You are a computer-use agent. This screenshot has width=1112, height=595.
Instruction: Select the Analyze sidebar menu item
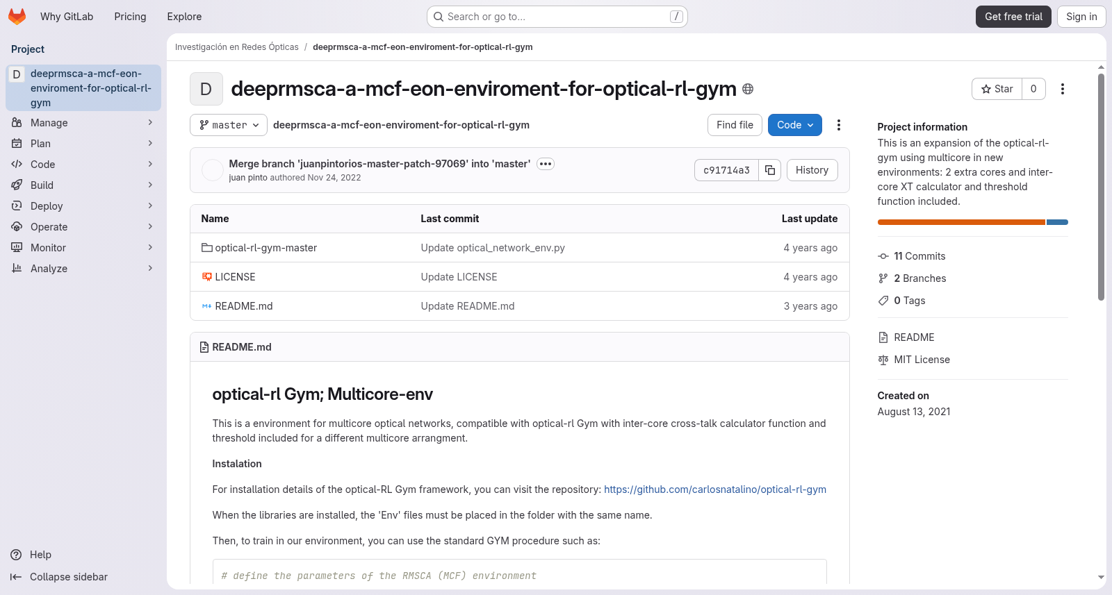[x=83, y=269]
